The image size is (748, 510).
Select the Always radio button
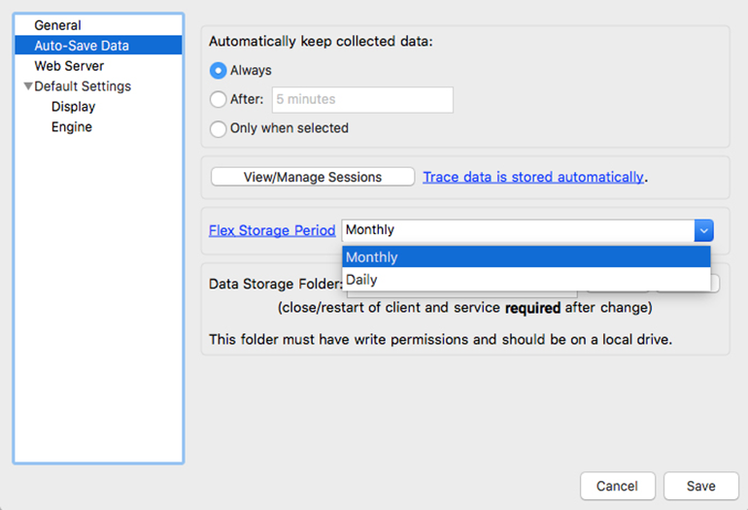218,71
